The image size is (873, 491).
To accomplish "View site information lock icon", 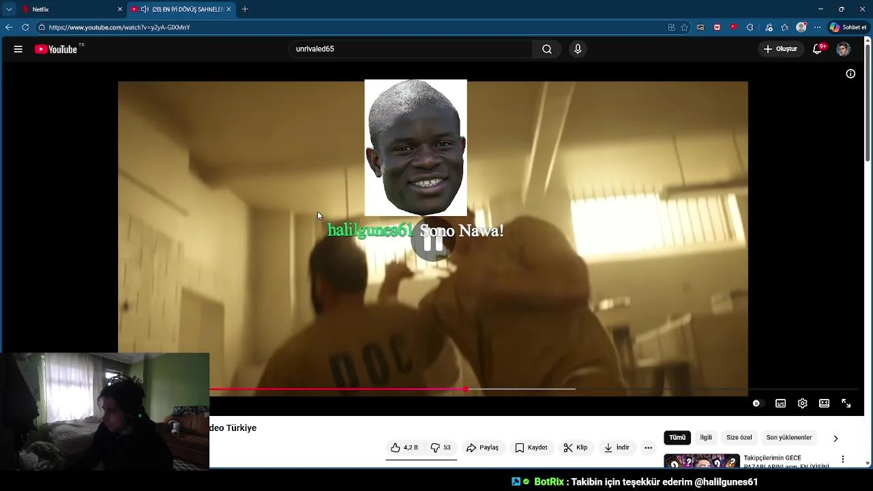I will point(42,27).
